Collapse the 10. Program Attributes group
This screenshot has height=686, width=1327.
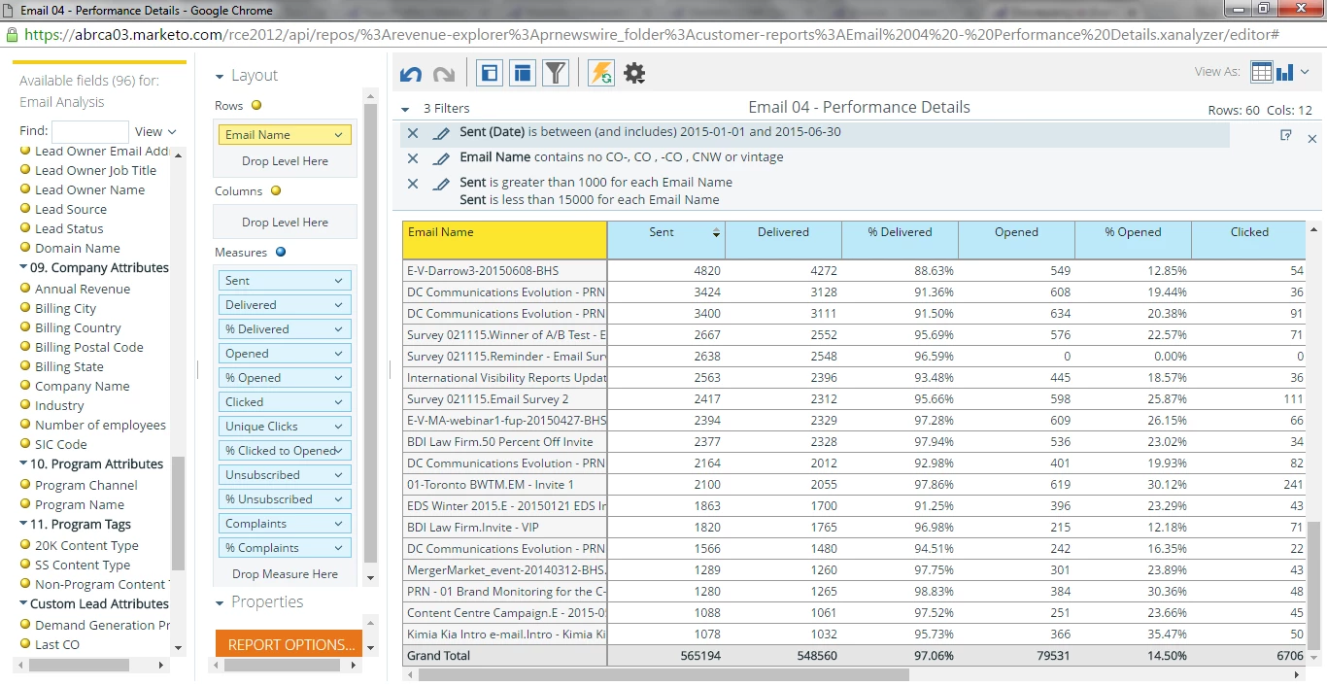click(x=23, y=464)
